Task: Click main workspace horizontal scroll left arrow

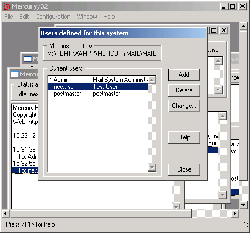Action: pyautogui.click(x=5, y=213)
